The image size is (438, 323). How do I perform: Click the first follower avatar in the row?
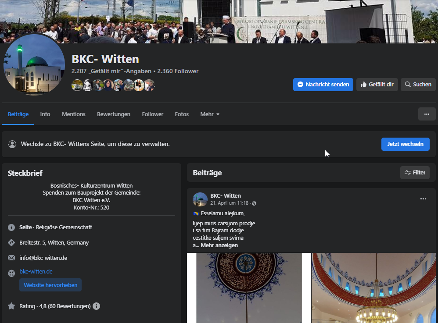[77, 85]
